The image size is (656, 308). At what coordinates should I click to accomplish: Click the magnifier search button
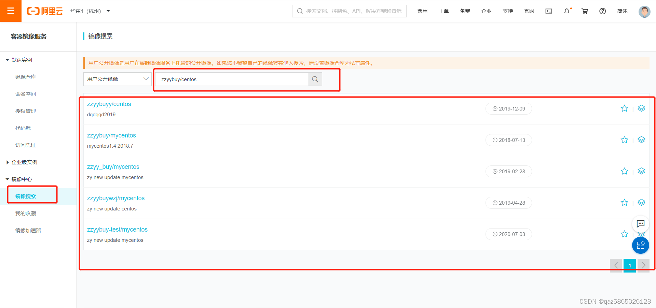point(315,79)
